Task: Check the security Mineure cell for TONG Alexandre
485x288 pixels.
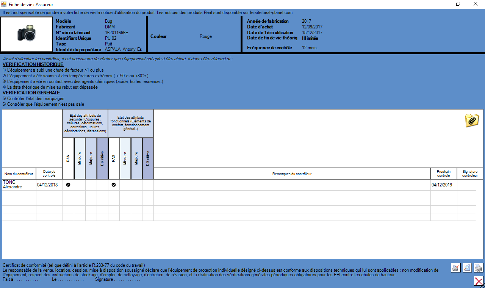Action: coord(80,185)
